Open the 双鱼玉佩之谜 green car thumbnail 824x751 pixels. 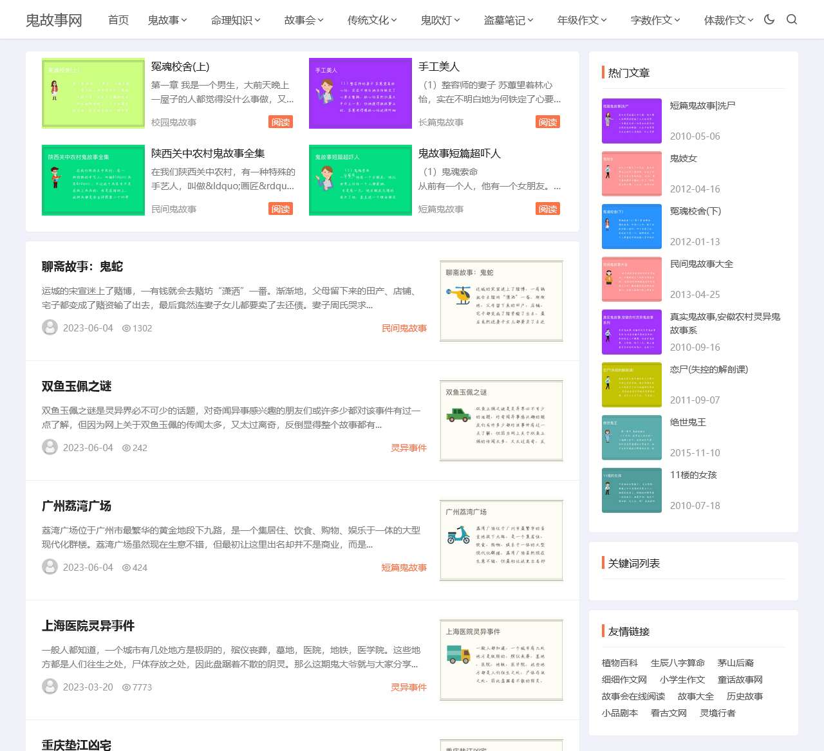point(501,421)
